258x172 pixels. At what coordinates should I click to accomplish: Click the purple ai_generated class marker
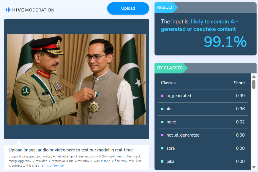click(162, 96)
